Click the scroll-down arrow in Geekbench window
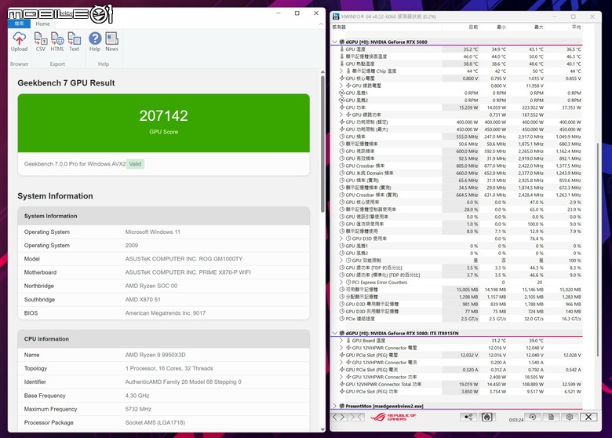The width and height of the screenshot is (612, 438). pos(322,429)
